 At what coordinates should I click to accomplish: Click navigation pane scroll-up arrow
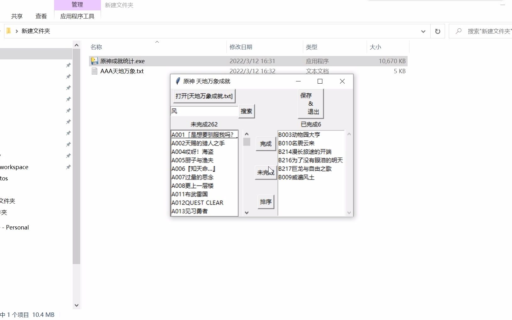[76, 45]
